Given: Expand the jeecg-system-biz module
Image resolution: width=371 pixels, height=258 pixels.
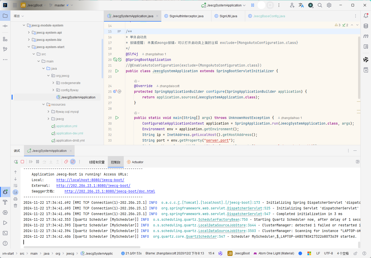Looking at the screenshot, I should click(29, 40).
